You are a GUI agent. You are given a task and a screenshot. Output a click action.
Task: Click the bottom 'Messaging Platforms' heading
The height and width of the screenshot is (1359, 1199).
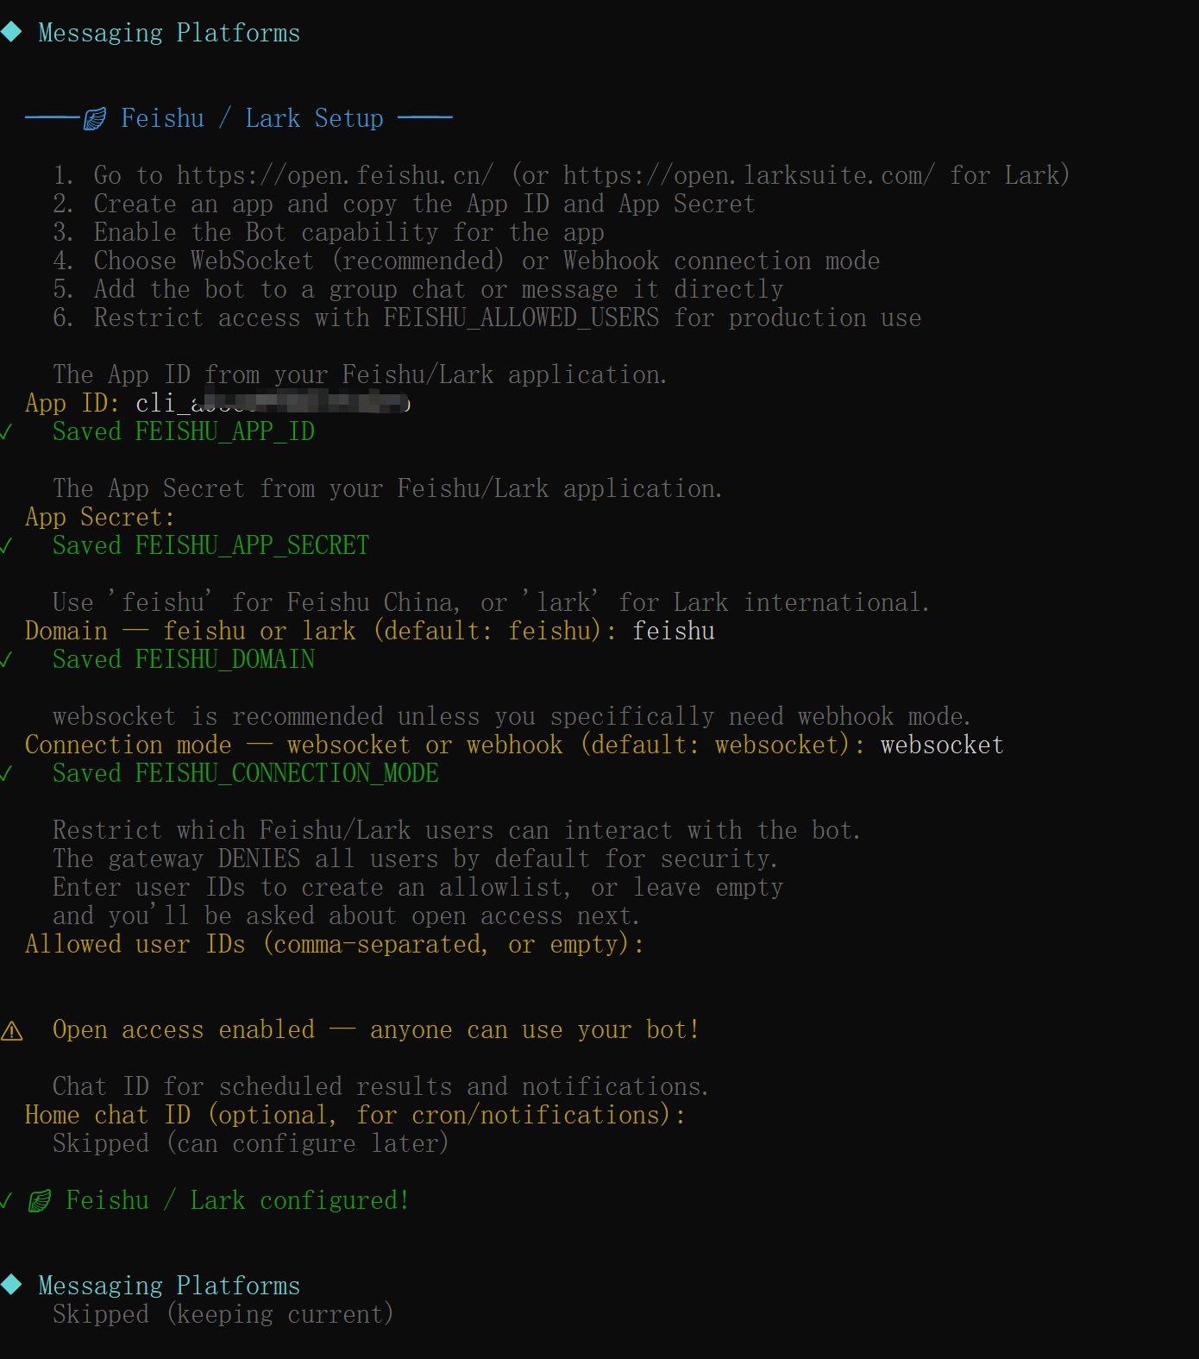click(169, 1286)
